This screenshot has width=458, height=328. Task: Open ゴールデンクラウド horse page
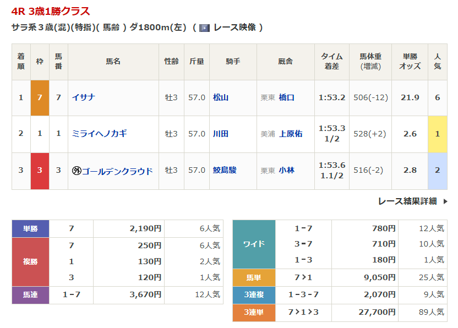coord(117,171)
